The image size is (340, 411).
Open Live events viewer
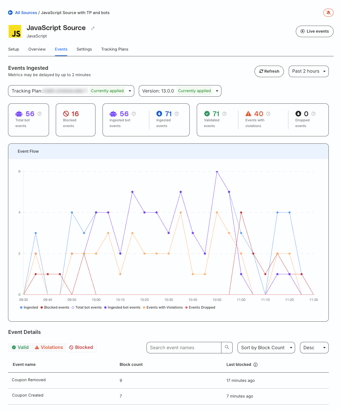pos(314,31)
